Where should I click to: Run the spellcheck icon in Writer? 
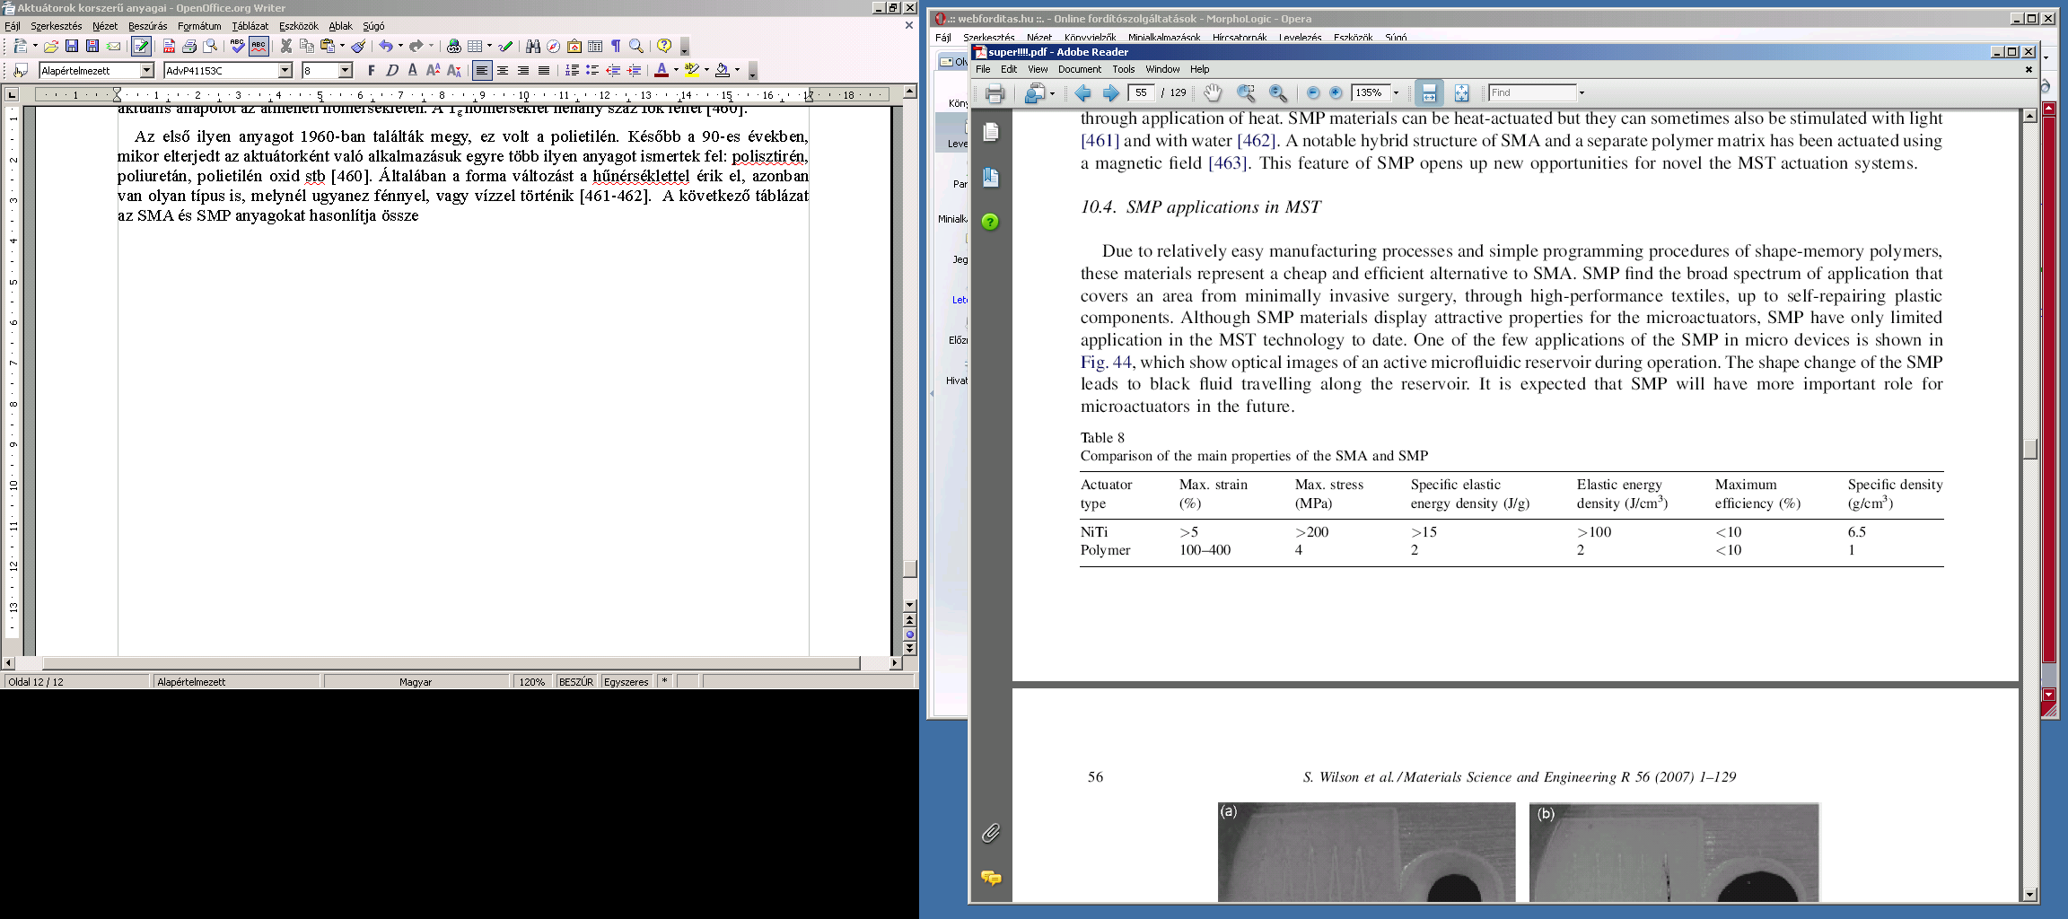click(237, 46)
